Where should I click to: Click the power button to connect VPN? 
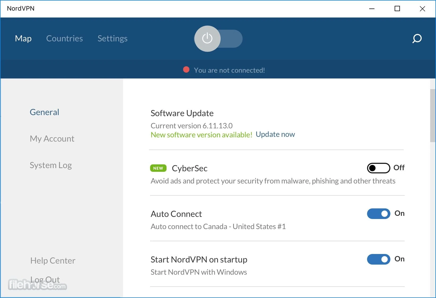(207, 39)
